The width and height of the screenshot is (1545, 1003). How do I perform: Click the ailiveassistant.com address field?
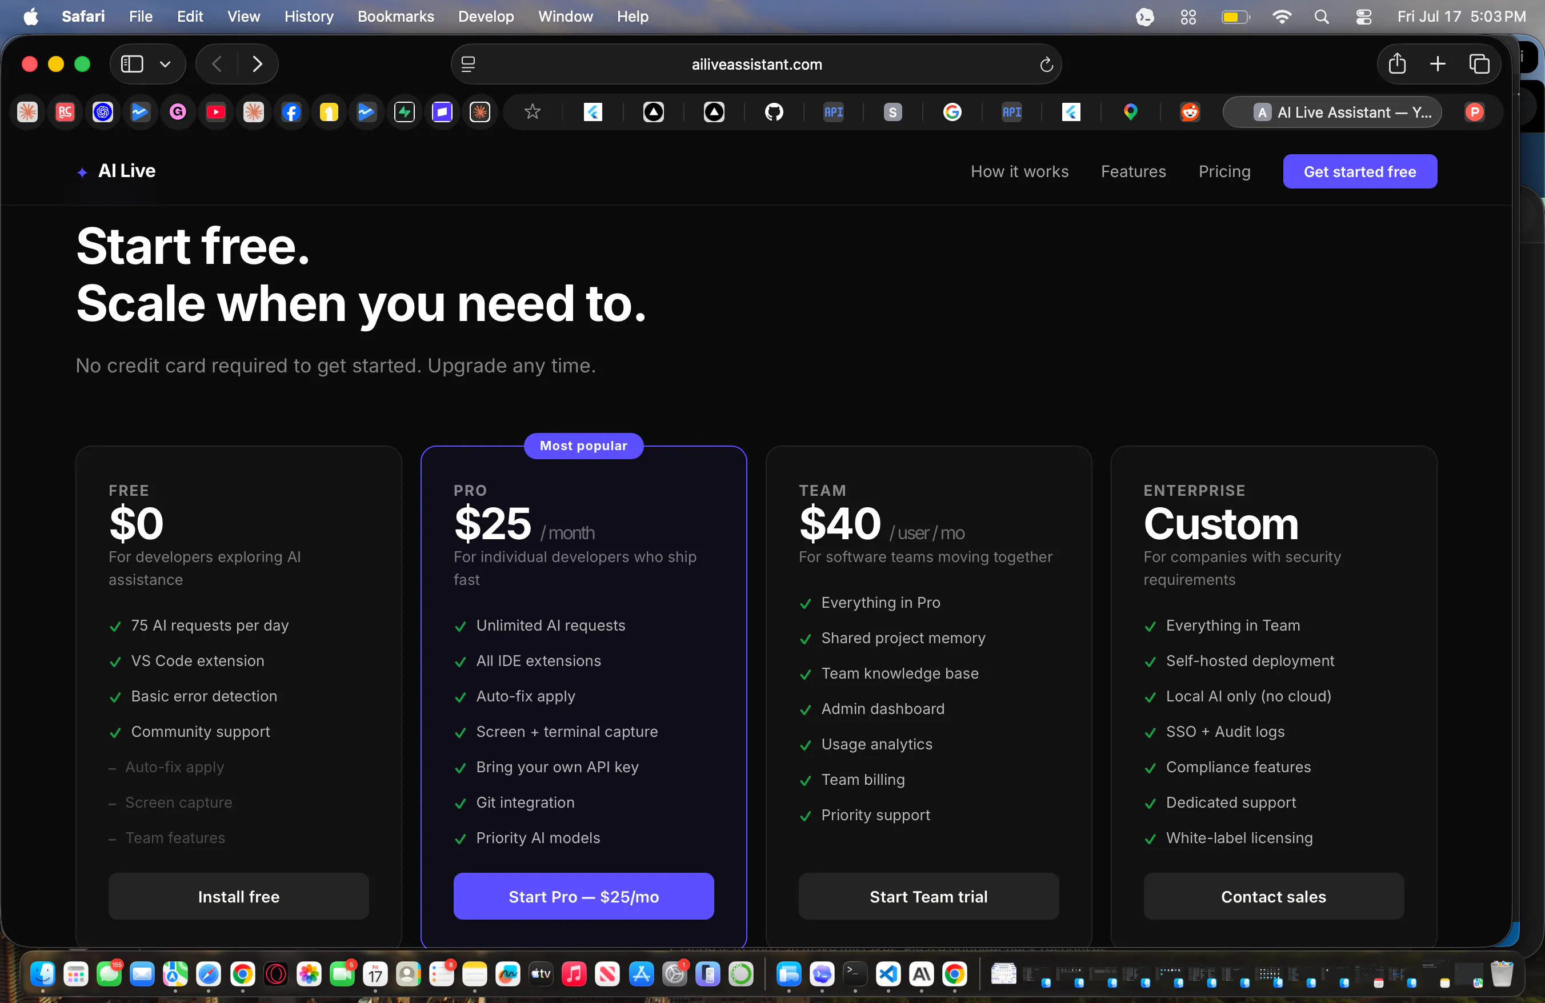pyautogui.click(x=757, y=64)
